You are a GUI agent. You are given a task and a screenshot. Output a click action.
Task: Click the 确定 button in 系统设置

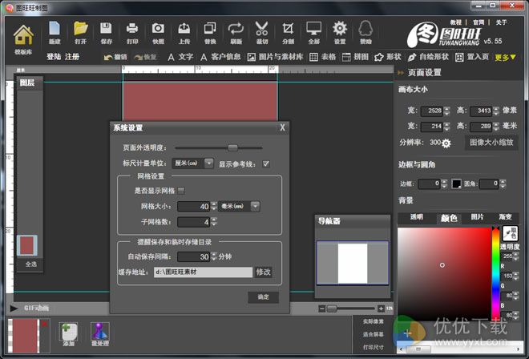264,297
